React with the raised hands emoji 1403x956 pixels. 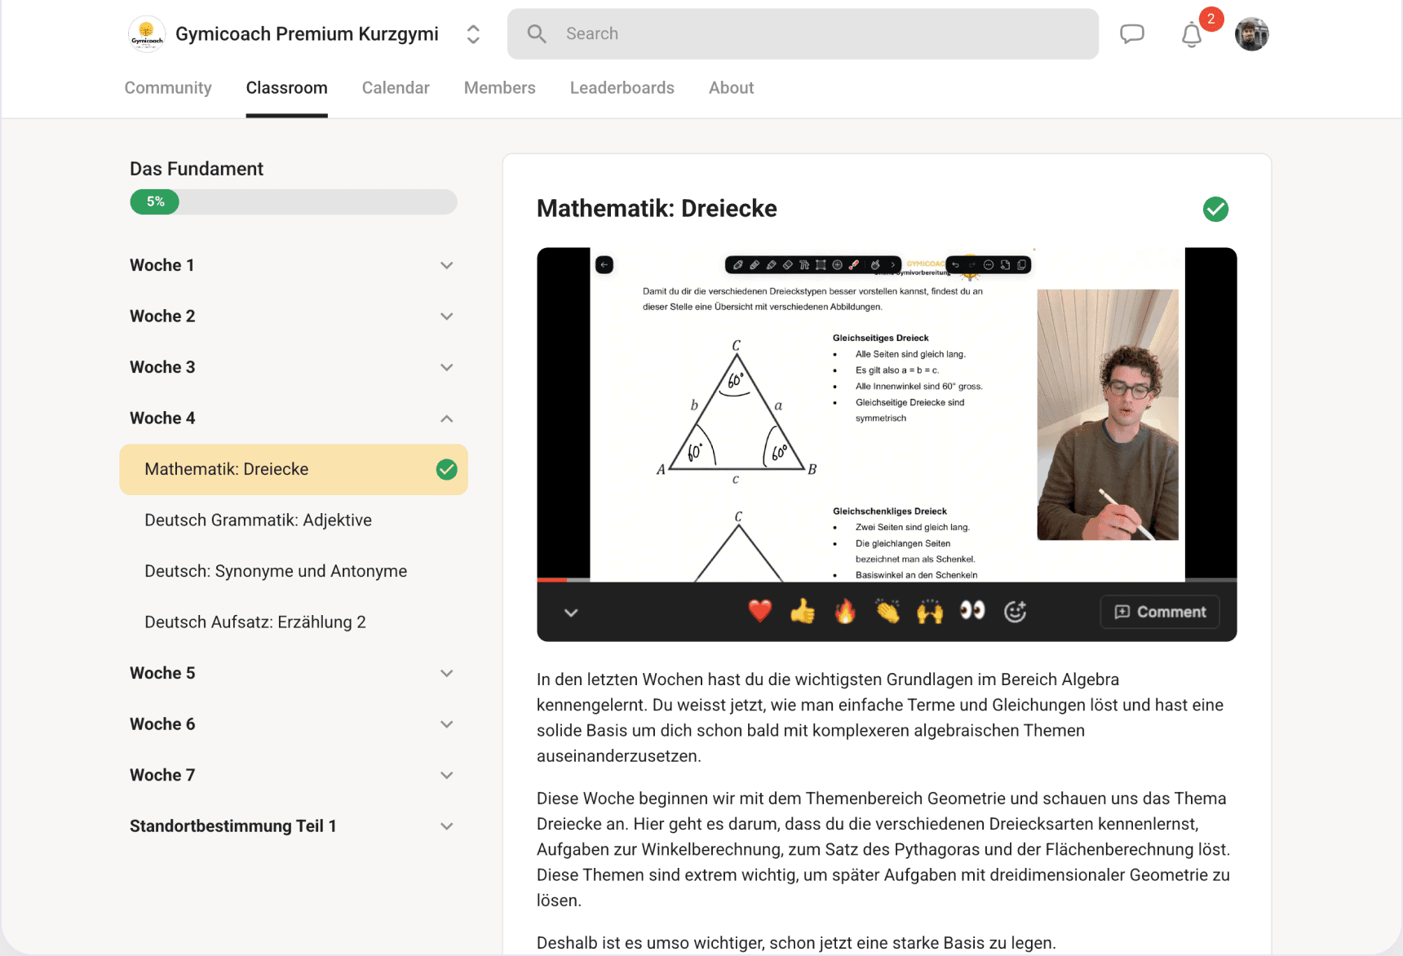(x=930, y=611)
